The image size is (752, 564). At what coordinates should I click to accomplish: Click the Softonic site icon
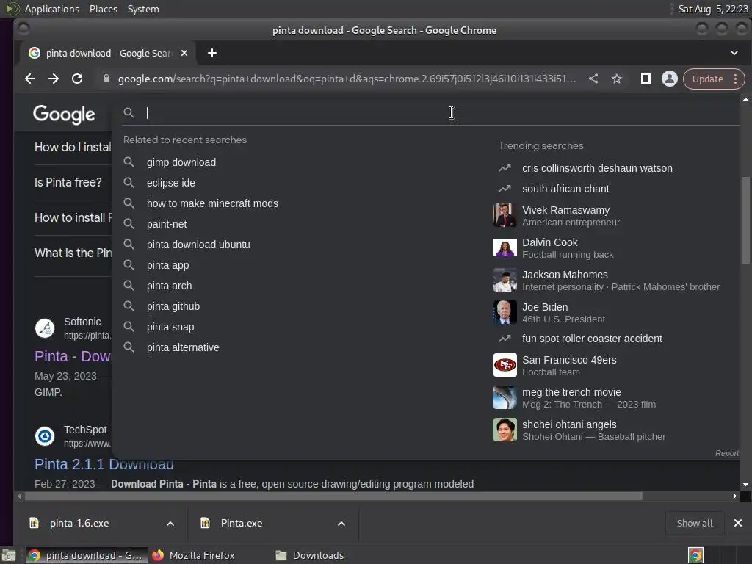point(45,328)
